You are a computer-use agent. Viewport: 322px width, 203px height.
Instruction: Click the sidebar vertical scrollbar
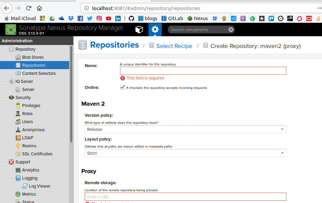click(x=71, y=94)
